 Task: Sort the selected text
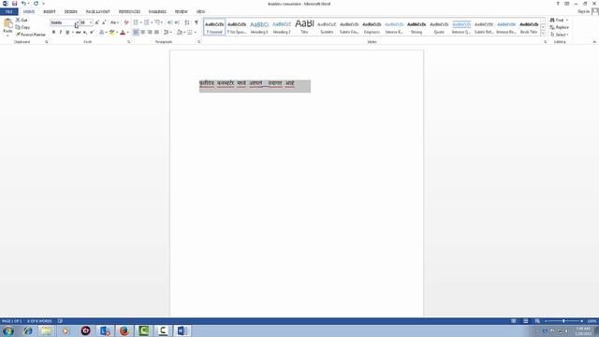(x=187, y=22)
